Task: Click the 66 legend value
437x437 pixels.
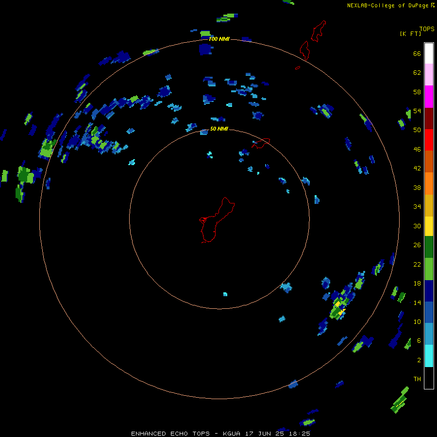Action: (417, 54)
